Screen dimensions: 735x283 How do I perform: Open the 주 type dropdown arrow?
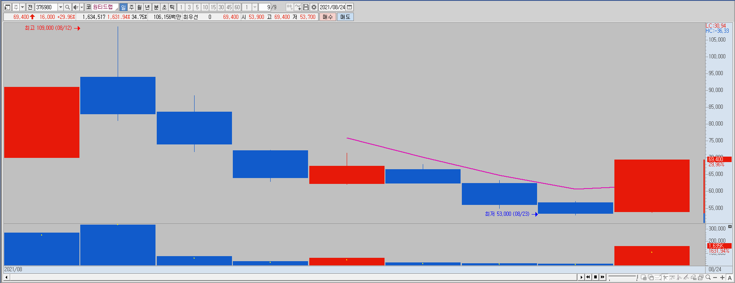click(x=23, y=7)
